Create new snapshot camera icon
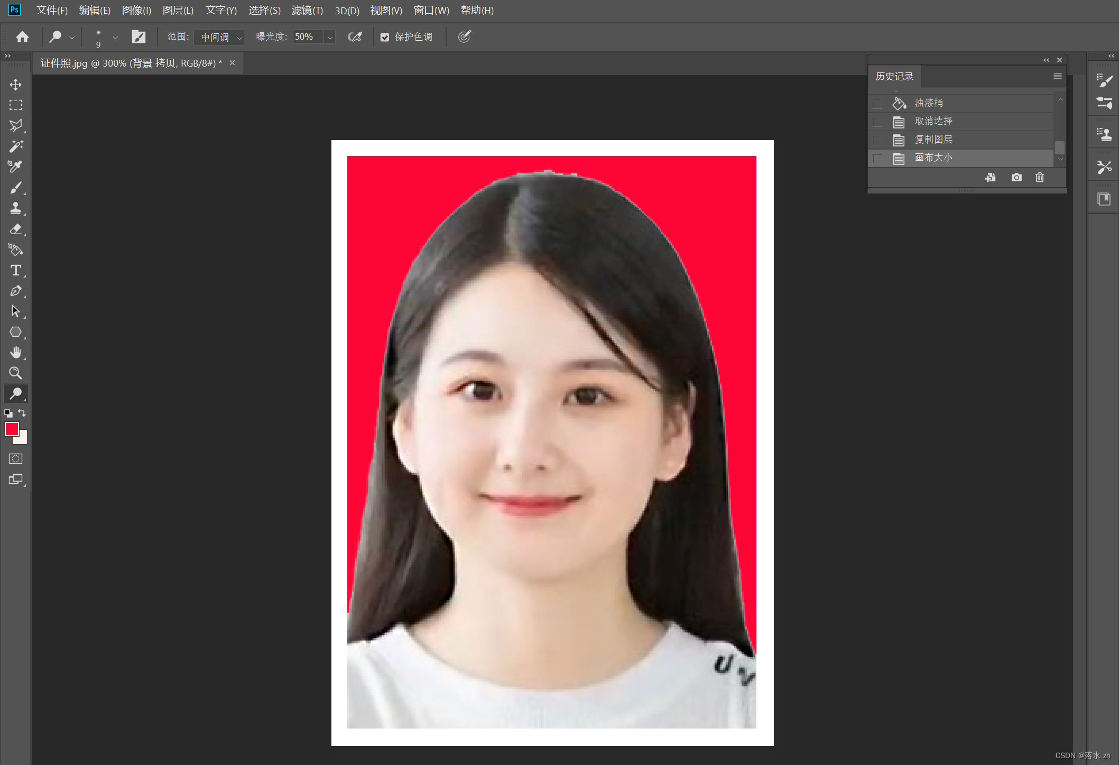This screenshot has height=765, width=1119. [x=1016, y=178]
